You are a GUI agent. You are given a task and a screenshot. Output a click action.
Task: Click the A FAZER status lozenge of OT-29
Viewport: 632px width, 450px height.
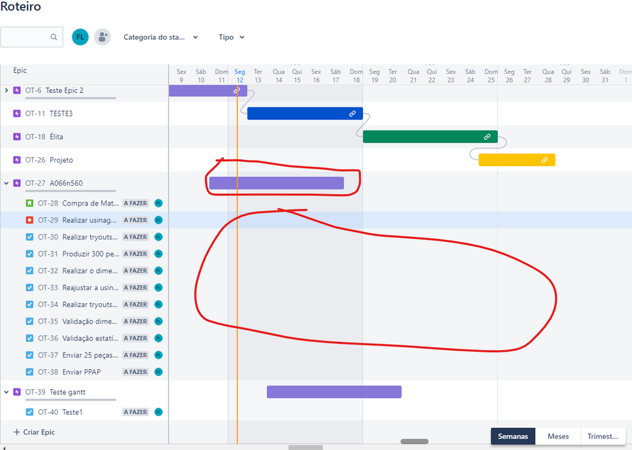coord(135,220)
